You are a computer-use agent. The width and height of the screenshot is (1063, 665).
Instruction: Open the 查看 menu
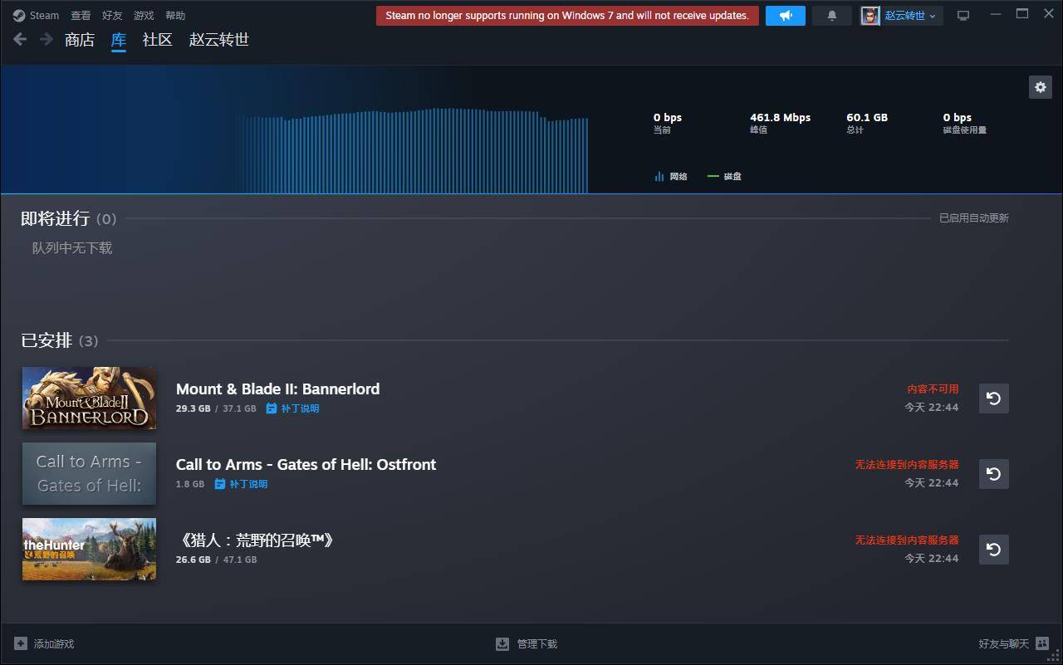click(81, 16)
